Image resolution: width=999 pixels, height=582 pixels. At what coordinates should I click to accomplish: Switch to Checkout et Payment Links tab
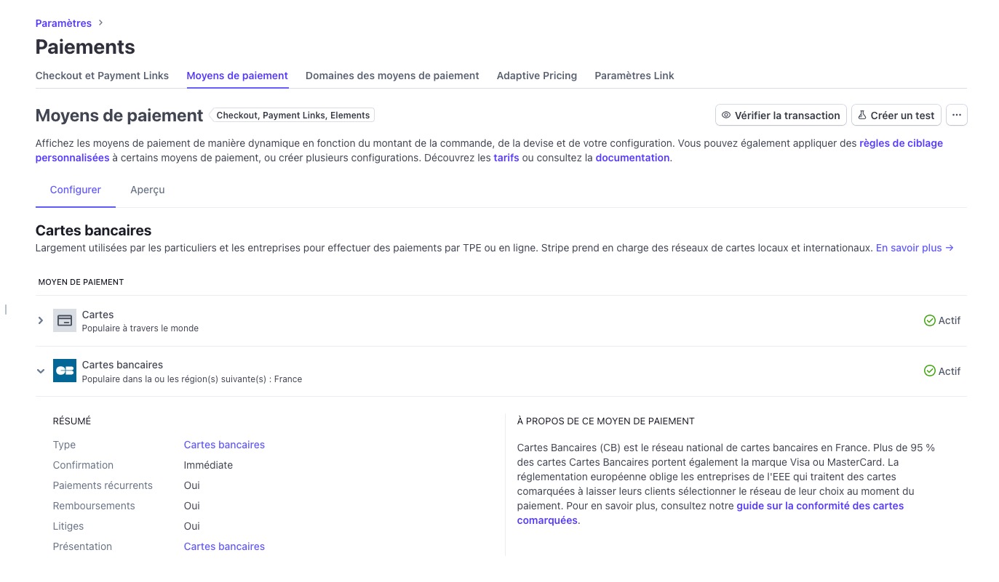102,76
